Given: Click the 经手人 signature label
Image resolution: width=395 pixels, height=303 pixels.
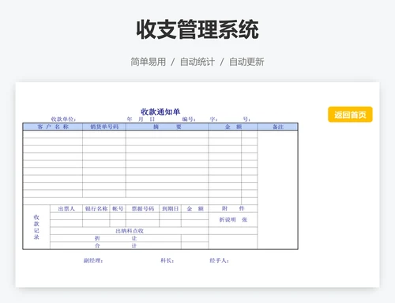Looking at the screenshot, I should 219,260.
